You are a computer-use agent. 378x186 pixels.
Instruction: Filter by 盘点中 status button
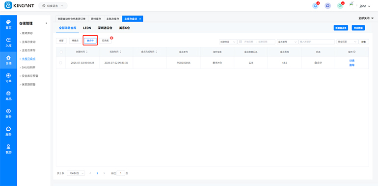pos(90,41)
